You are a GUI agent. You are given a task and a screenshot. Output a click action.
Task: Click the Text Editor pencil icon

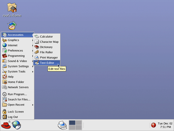[37, 62]
